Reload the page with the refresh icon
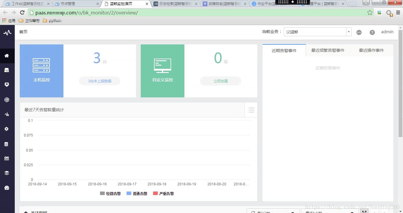This screenshot has height=213, width=403. pos(22,12)
